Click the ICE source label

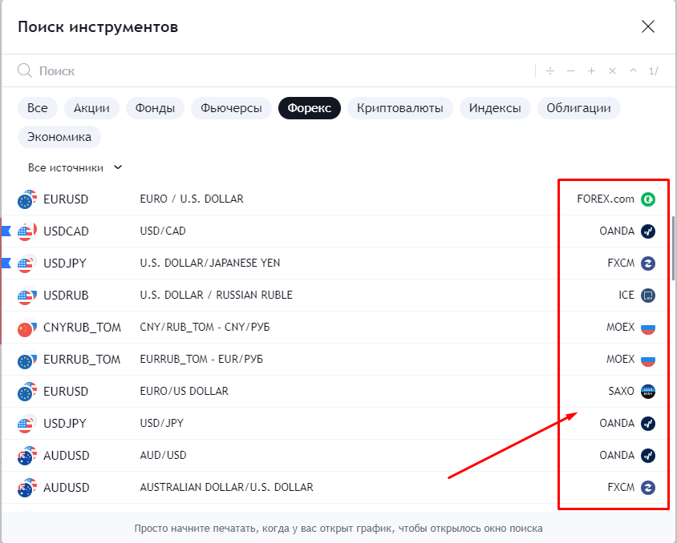[626, 295]
